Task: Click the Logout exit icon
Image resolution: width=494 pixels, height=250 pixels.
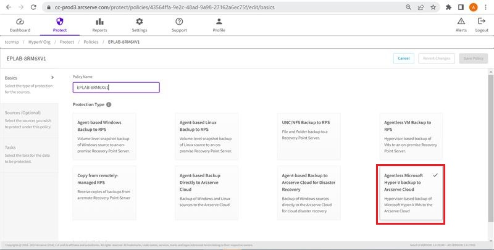Action: [482, 21]
